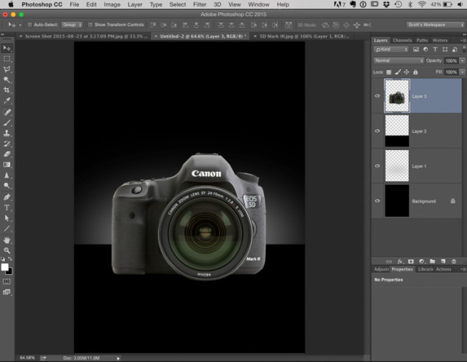Open the Layer menu

tap(135, 4)
